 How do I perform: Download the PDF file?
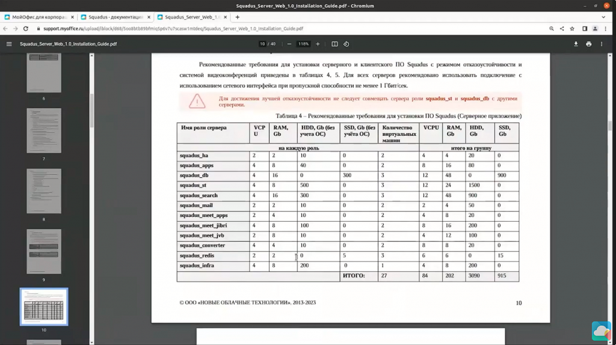tap(576, 44)
